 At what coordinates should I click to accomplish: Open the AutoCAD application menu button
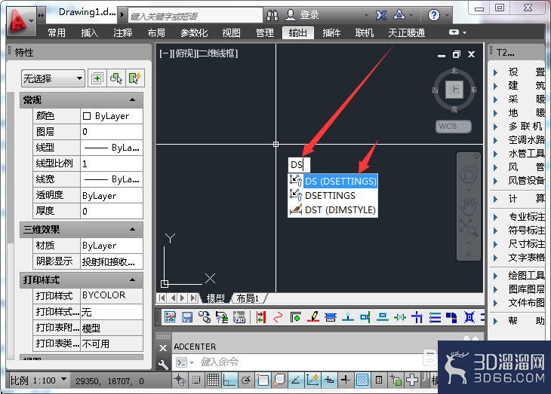20,20
